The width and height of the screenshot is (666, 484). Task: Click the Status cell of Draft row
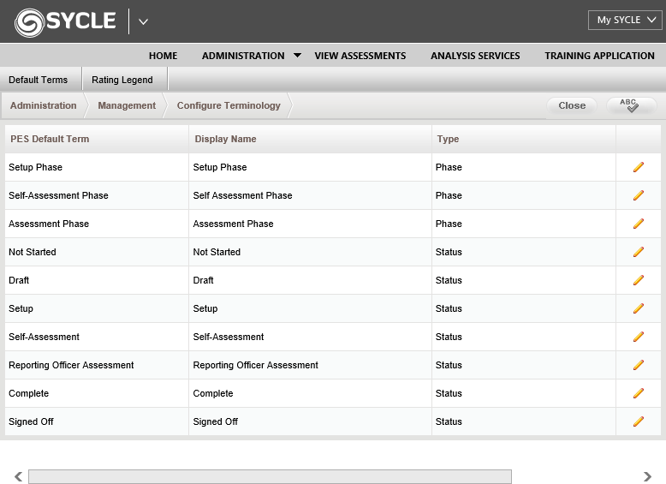coord(524,280)
